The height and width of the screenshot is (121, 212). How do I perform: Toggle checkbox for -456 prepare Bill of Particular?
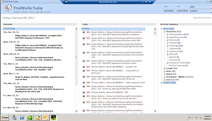(84, 71)
